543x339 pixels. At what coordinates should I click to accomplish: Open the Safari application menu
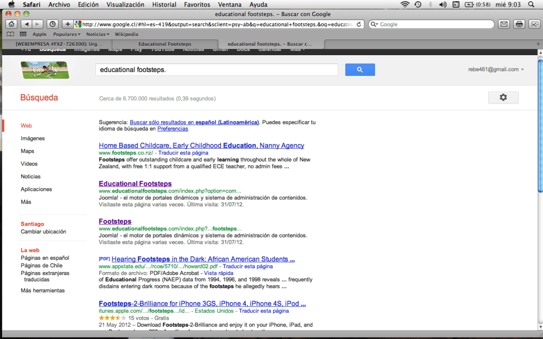(x=32, y=4)
